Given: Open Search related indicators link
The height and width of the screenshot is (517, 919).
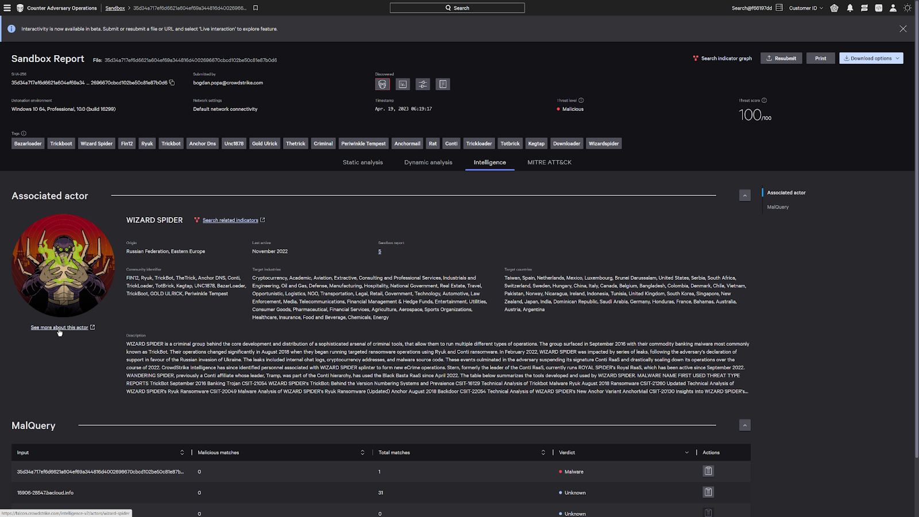Looking at the screenshot, I should point(230,220).
